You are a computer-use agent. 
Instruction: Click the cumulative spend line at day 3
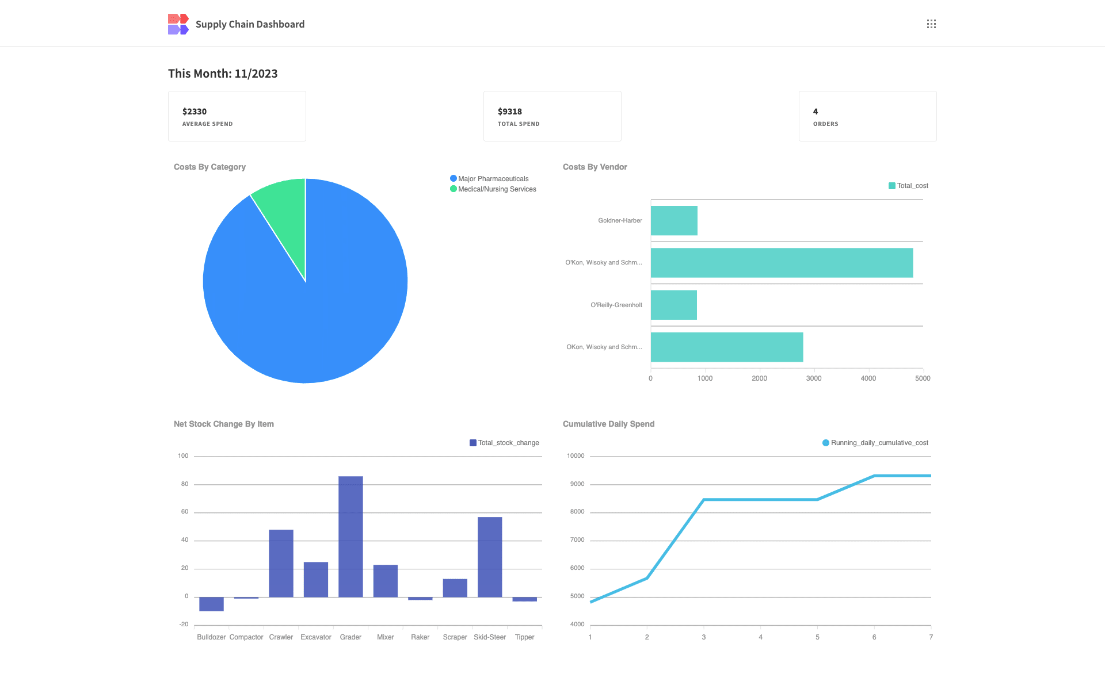(x=703, y=500)
